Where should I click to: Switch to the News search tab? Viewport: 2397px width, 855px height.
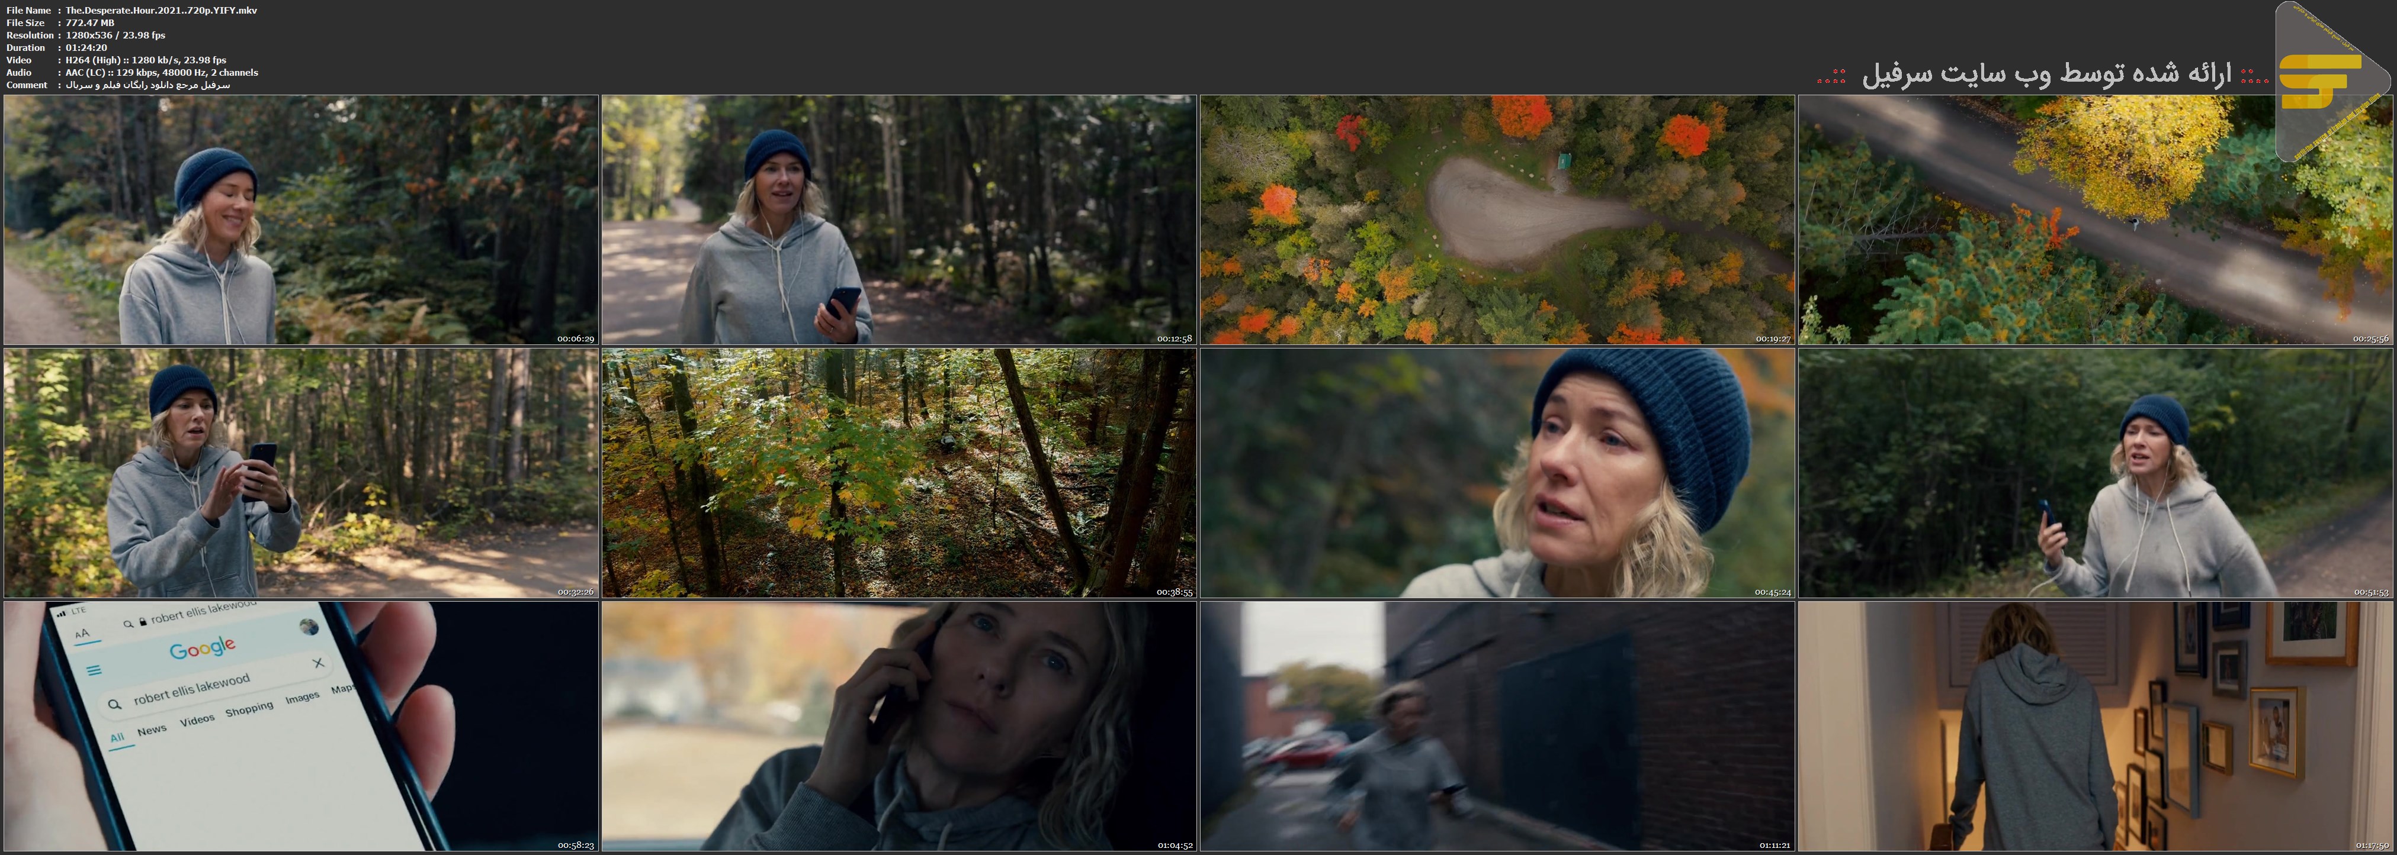tap(152, 731)
